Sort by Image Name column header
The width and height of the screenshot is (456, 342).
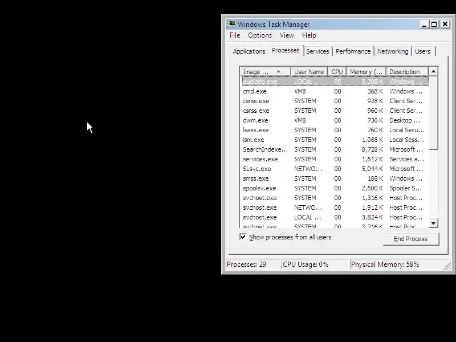coord(265,72)
